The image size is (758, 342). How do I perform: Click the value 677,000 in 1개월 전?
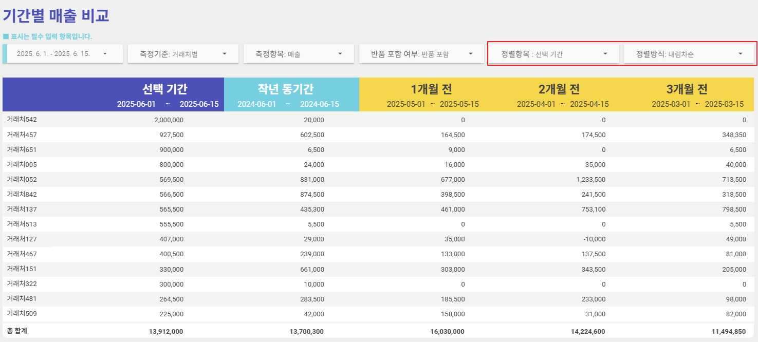pos(453,179)
